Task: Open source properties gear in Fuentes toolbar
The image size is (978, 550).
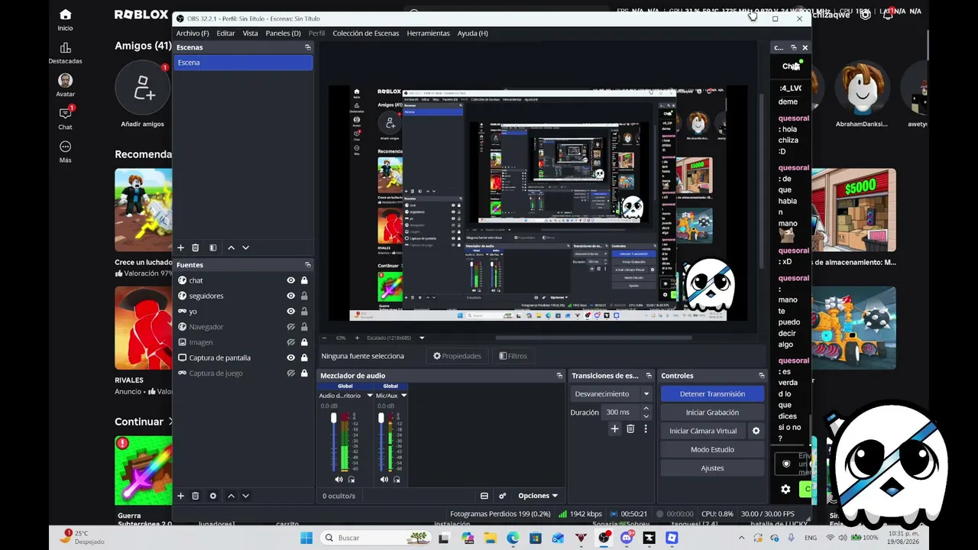Action: pyautogui.click(x=213, y=496)
